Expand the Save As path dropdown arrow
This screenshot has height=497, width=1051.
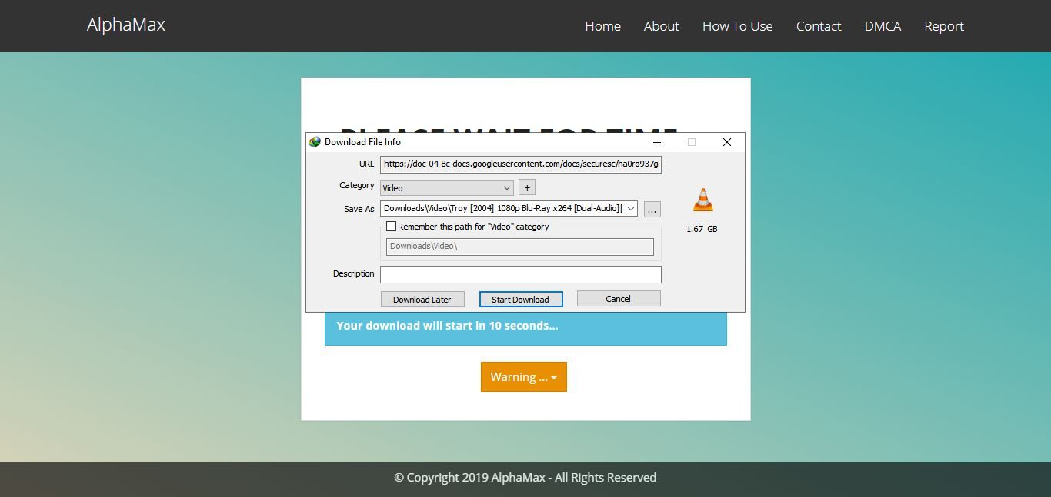coord(631,209)
